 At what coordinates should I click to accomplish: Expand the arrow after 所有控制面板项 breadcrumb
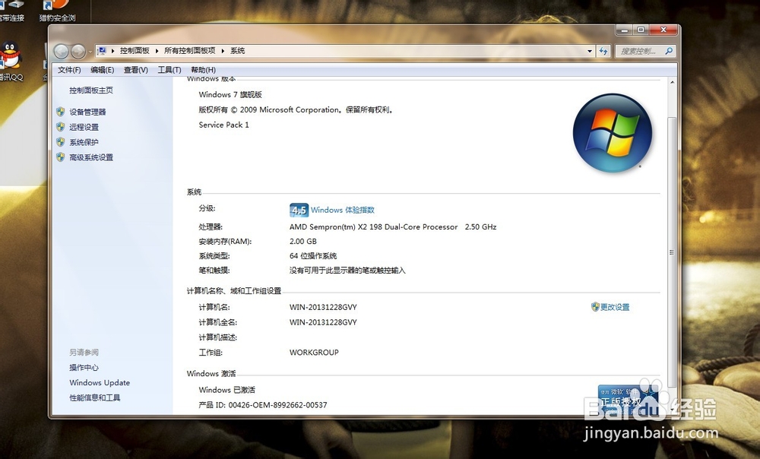(x=223, y=50)
